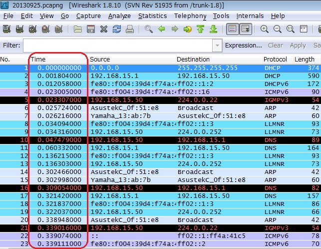Image resolution: width=321 pixels, height=249 pixels.
Task: Open the capture interfaces list icon
Action: pos(7,29)
